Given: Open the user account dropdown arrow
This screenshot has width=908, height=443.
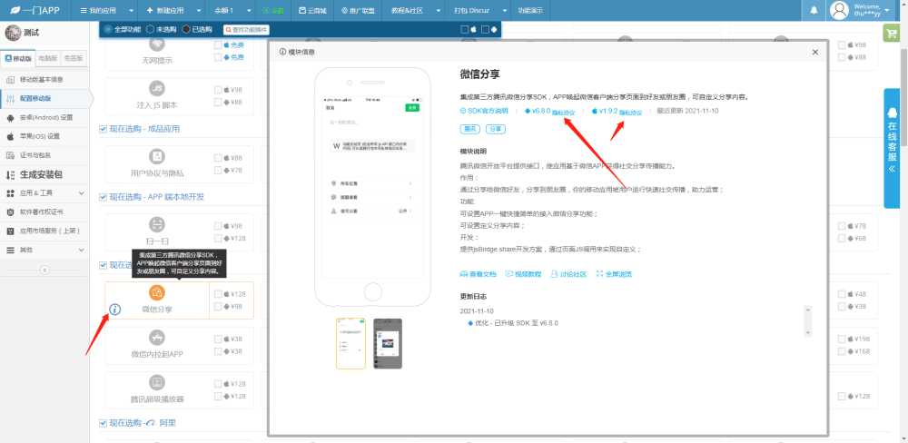Looking at the screenshot, I should coord(886,10).
